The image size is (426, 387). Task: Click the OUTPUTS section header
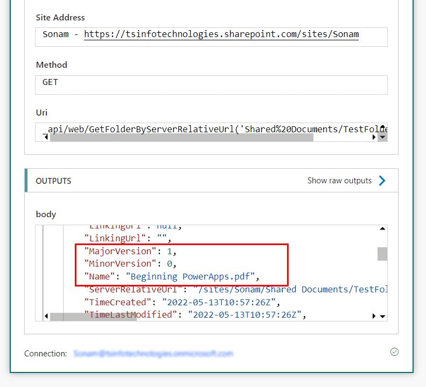pyautogui.click(x=211, y=181)
